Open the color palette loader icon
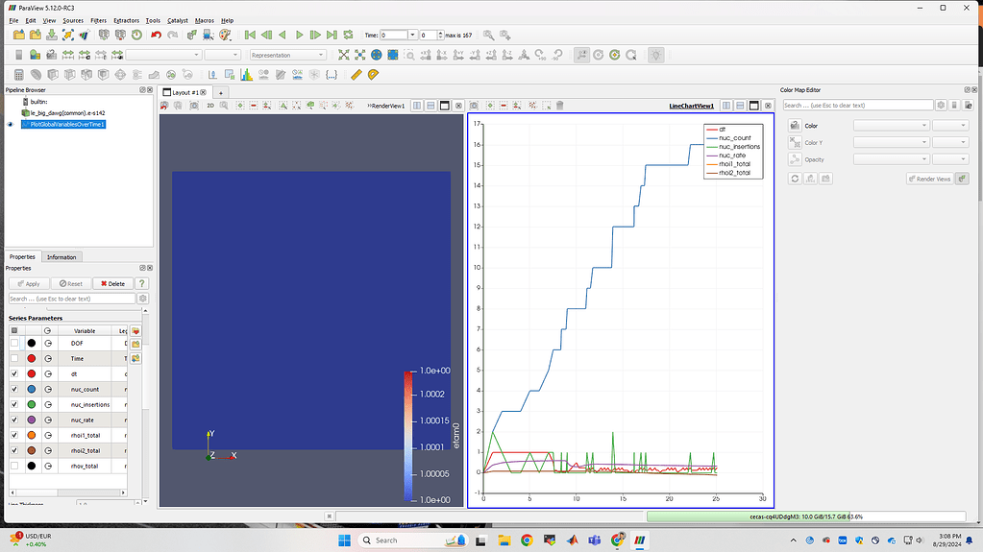Viewport: 983px width, 552px height. coord(225,35)
